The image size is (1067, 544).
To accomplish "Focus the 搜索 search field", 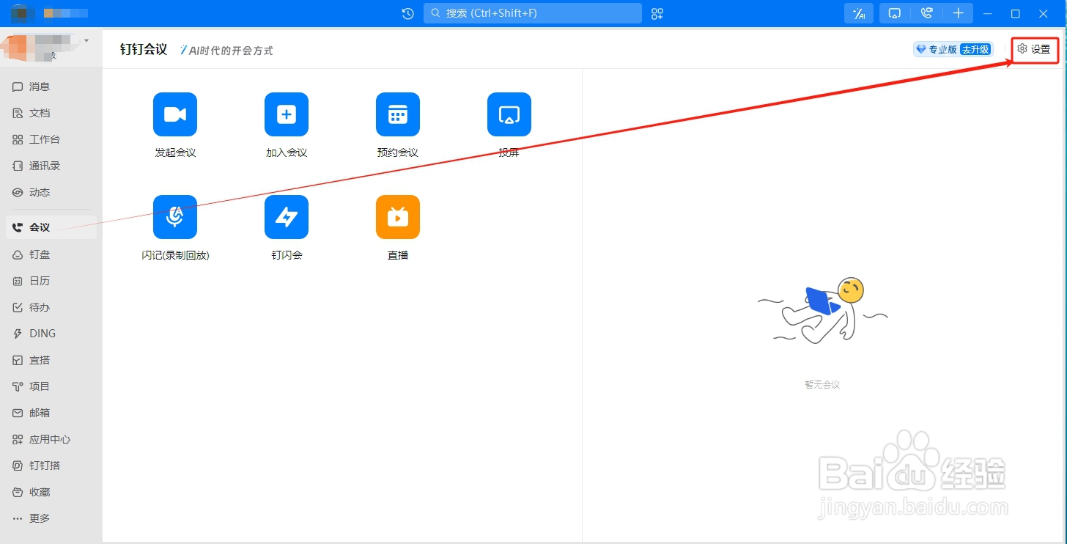I will pyautogui.click(x=533, y=13).
